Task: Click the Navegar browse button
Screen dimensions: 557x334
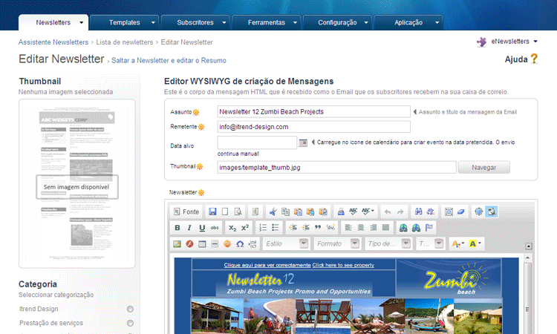Action: click(x=483, y=168)
